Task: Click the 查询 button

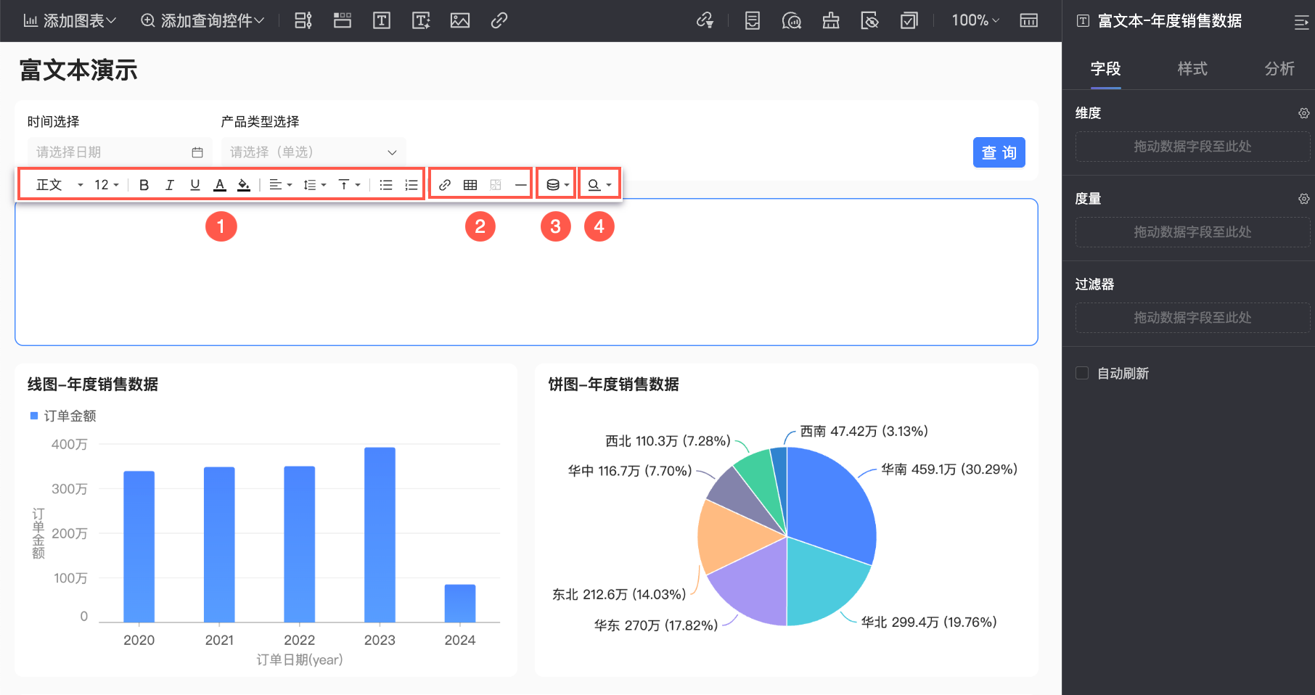Action: tap(999, 152)
